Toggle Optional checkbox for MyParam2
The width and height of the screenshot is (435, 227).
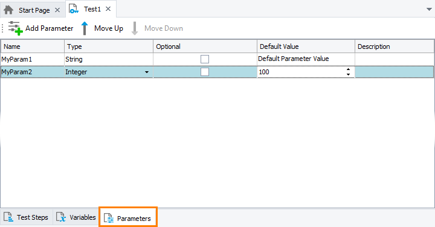click(x=205, y=72)
